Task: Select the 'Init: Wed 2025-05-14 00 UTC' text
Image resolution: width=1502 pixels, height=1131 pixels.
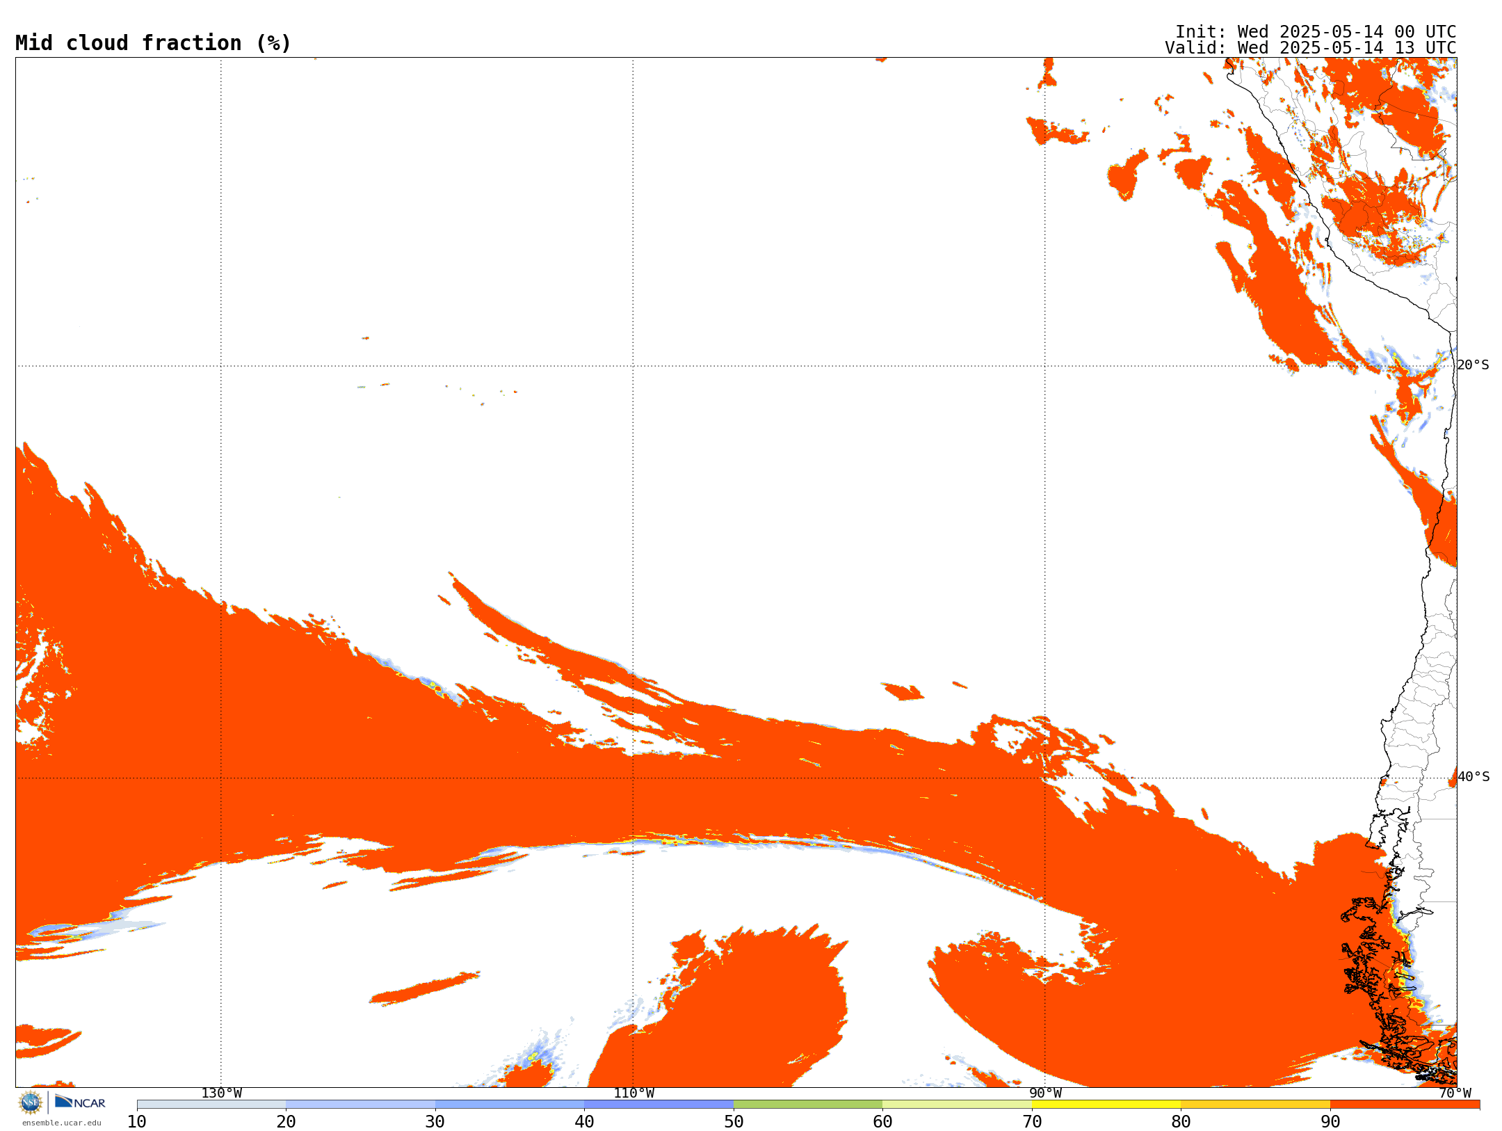Action: click(1316, 32)
